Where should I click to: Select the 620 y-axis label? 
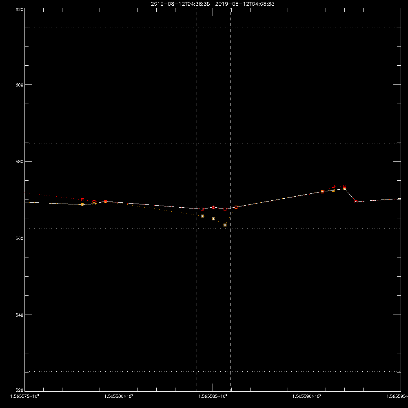click(x=20, y=10)
